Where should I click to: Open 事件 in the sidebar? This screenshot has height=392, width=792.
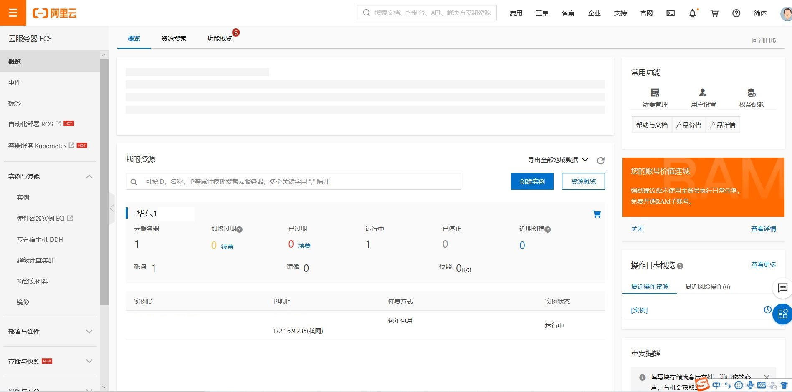[x=15, y=82]
